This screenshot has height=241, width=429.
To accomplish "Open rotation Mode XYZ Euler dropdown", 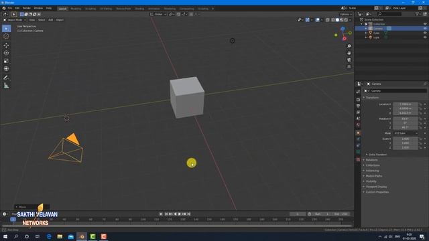I will point(406,133).
